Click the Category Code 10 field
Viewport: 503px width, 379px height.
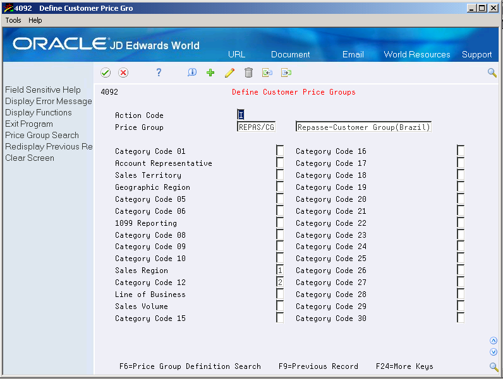pyautogui.click(x=280, y=258)
